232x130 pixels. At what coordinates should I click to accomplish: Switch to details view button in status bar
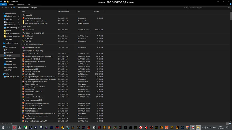[x=227, y=124]
